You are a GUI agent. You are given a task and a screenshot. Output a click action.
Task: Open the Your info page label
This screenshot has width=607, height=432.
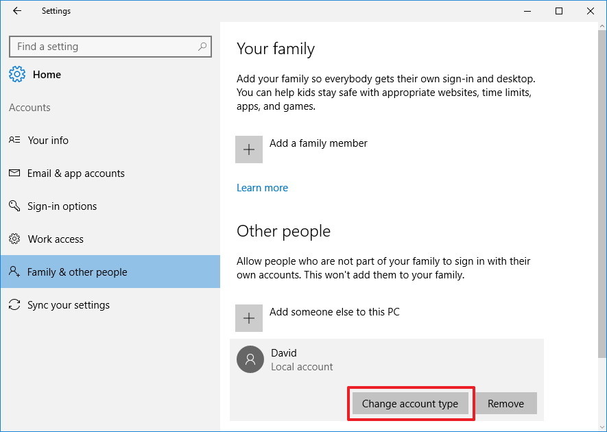coord(48,141)
